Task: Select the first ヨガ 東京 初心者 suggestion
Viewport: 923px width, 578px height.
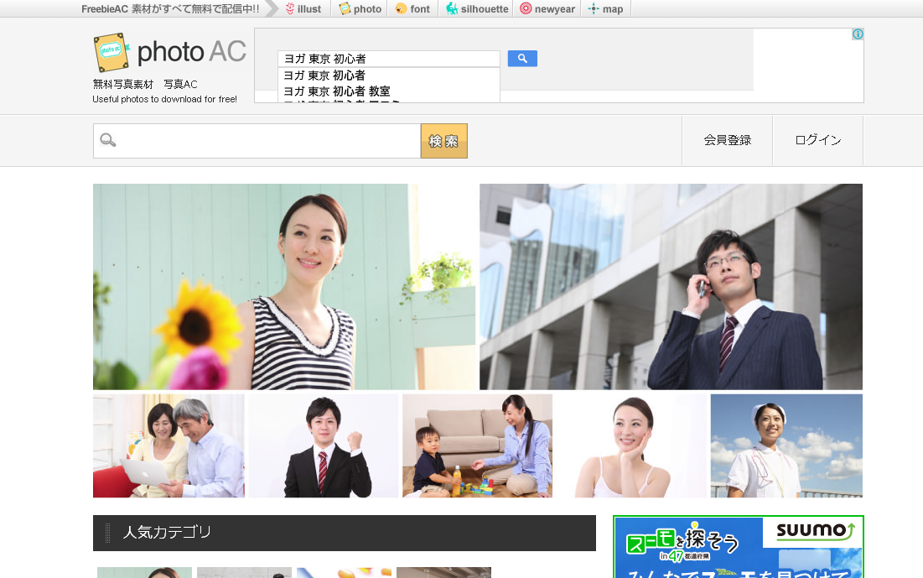Action: (324, 76)
